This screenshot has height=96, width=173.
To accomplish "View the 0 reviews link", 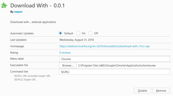I will (x=65, y=52).
